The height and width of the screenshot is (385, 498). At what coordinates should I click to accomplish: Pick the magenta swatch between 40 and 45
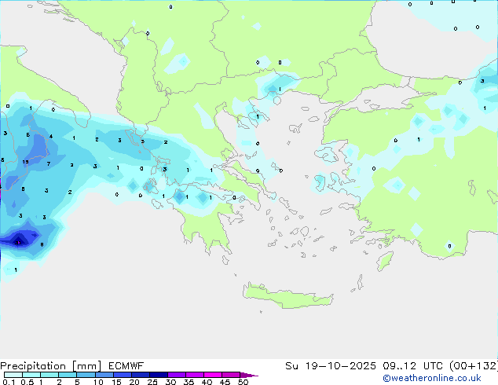tap(213, 375)
